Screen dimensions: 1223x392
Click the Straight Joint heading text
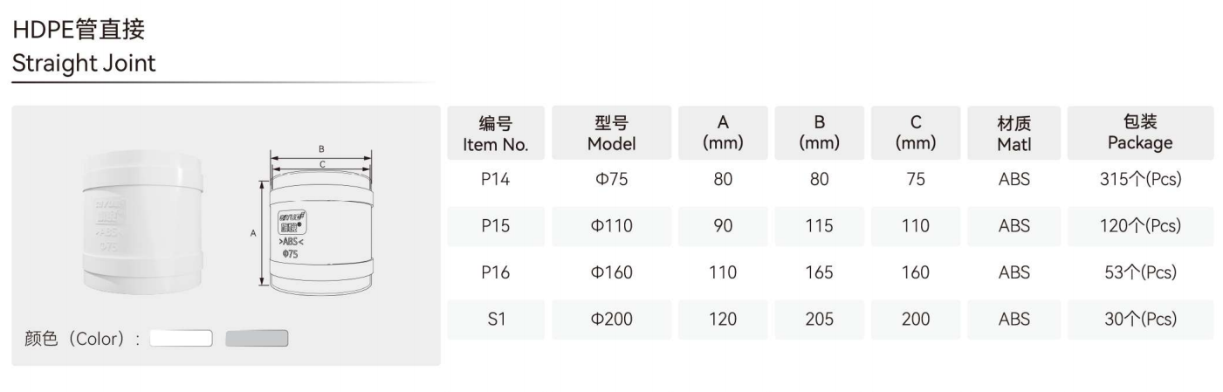[x=84, y=64]
